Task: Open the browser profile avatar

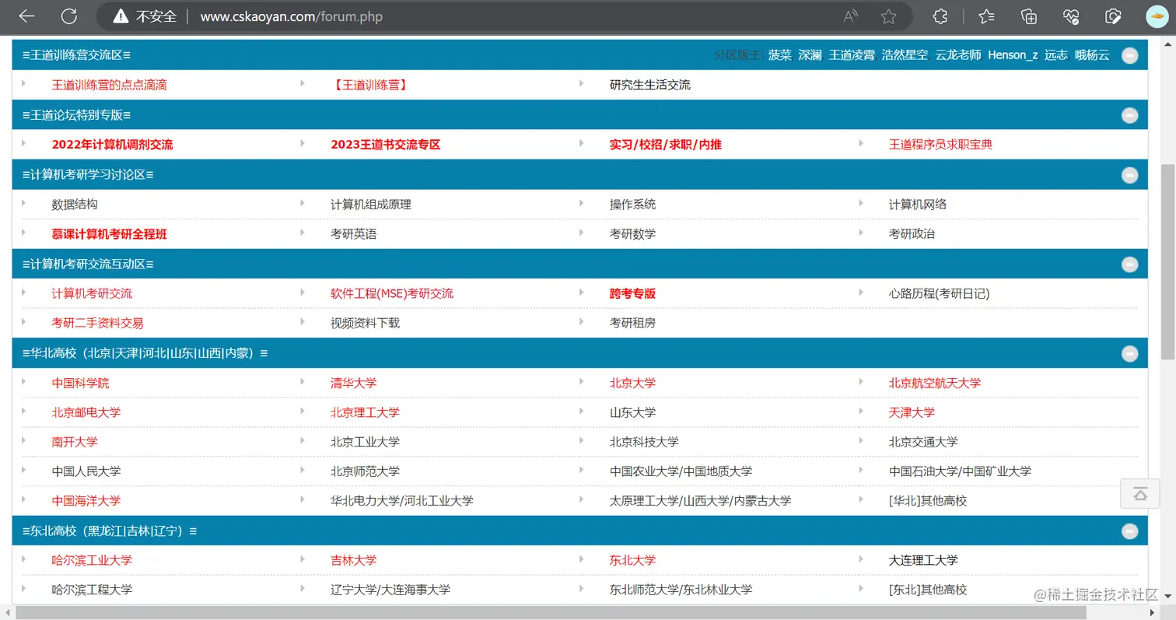Action: click(1157, 16)
